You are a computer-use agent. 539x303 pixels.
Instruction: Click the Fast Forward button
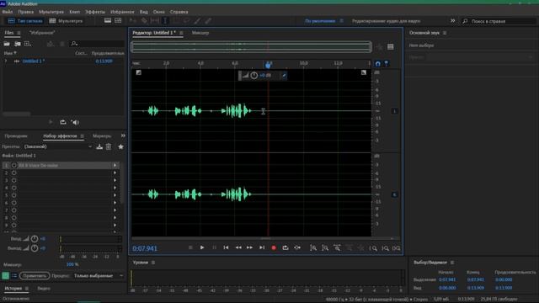point(249,247)
